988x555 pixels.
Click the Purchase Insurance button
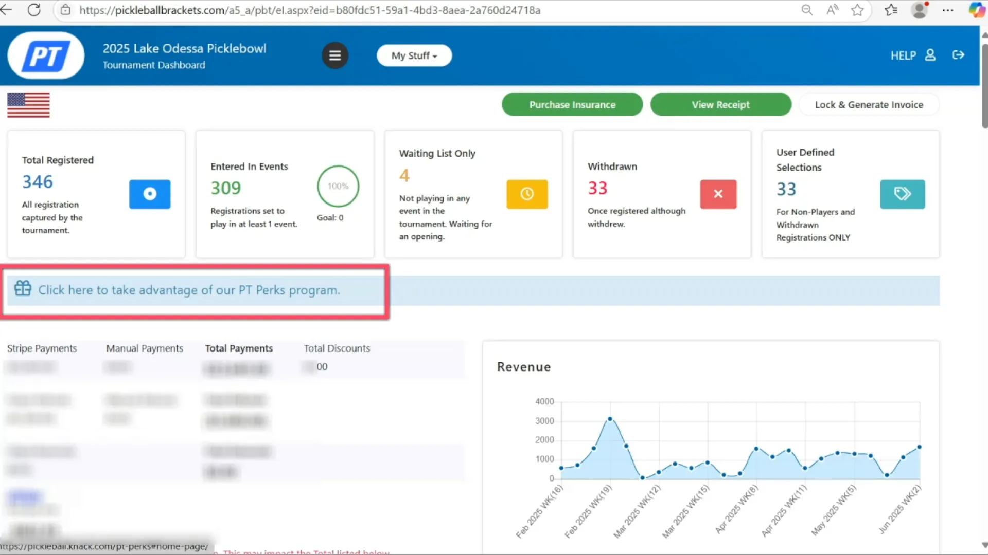coord(572,104)
